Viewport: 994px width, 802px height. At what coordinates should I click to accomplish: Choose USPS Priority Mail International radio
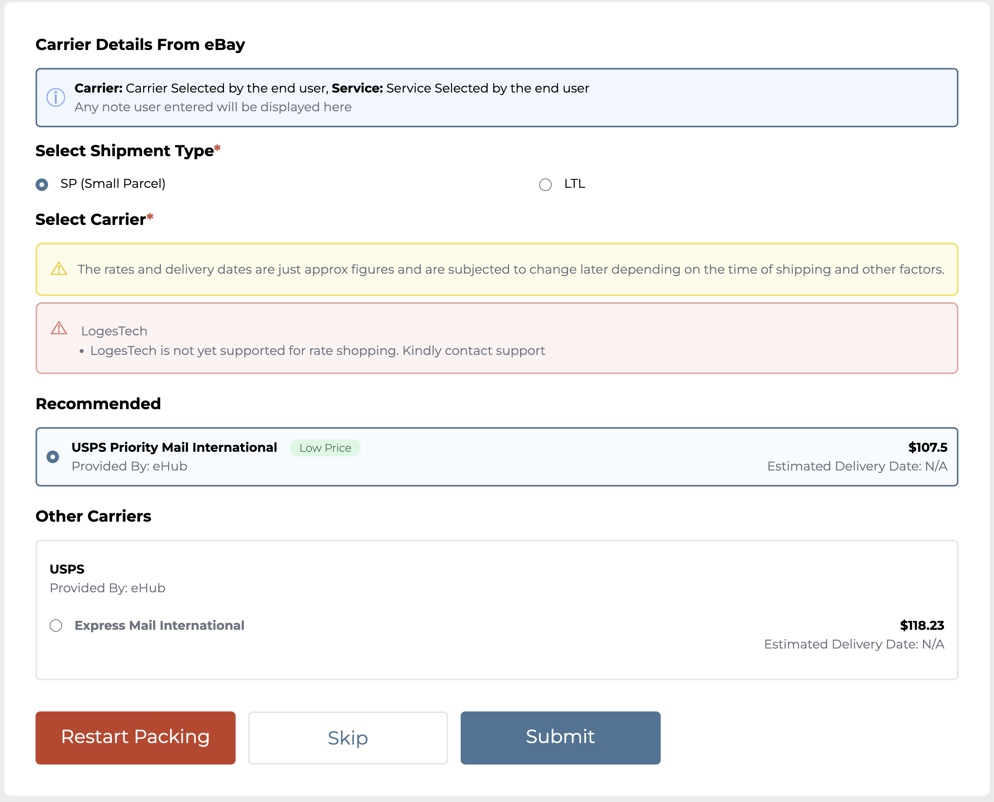(53, 456)
